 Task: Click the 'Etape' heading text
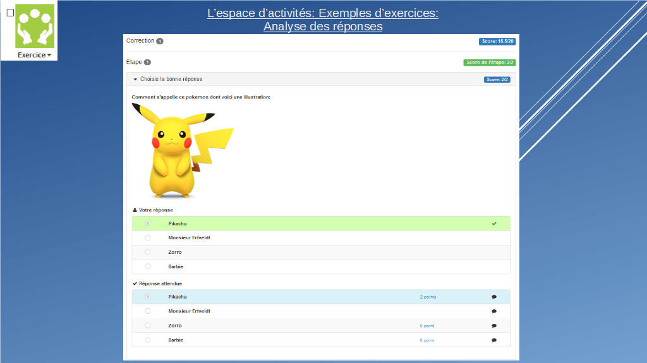tap(134, 62)
